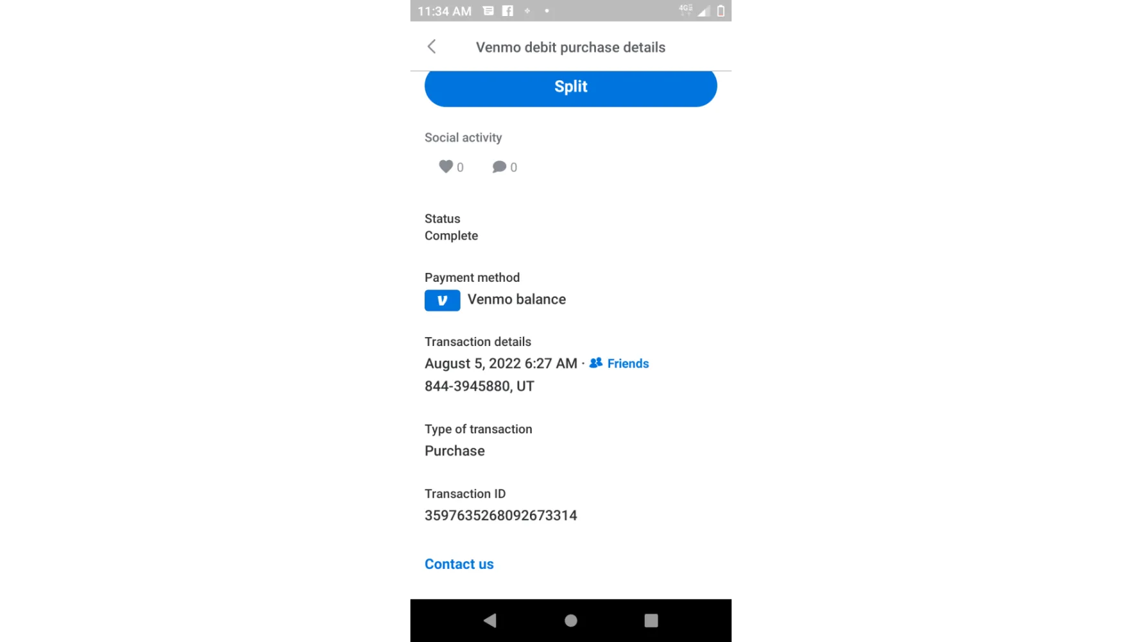Tap the Social activity heading
This screenshot has width=1142, height=642.
pyautogui.click(x=463, y=137)
